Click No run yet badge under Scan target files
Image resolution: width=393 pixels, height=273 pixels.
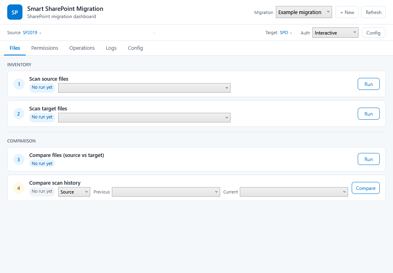pos(42,117)
